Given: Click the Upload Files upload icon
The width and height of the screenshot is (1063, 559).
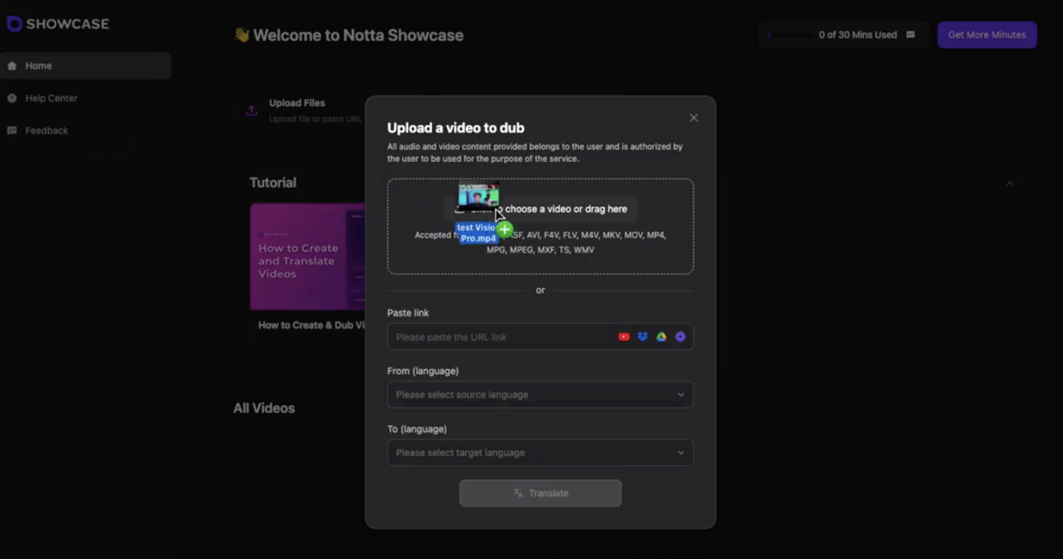Looking at the screenshot, I should pyautogui.click(x=252, y=111).
